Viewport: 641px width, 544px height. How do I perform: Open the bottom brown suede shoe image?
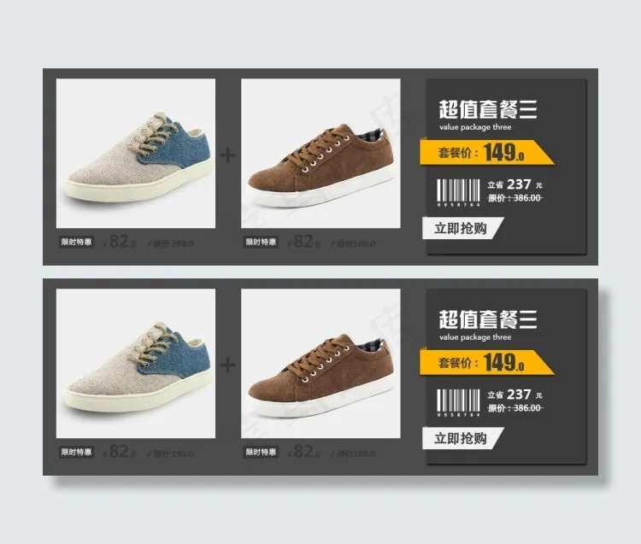tap(320, 364)
